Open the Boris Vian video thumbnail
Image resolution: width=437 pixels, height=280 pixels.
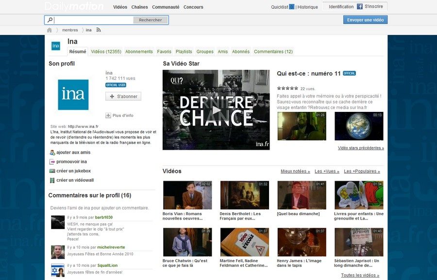pos(187,195)
